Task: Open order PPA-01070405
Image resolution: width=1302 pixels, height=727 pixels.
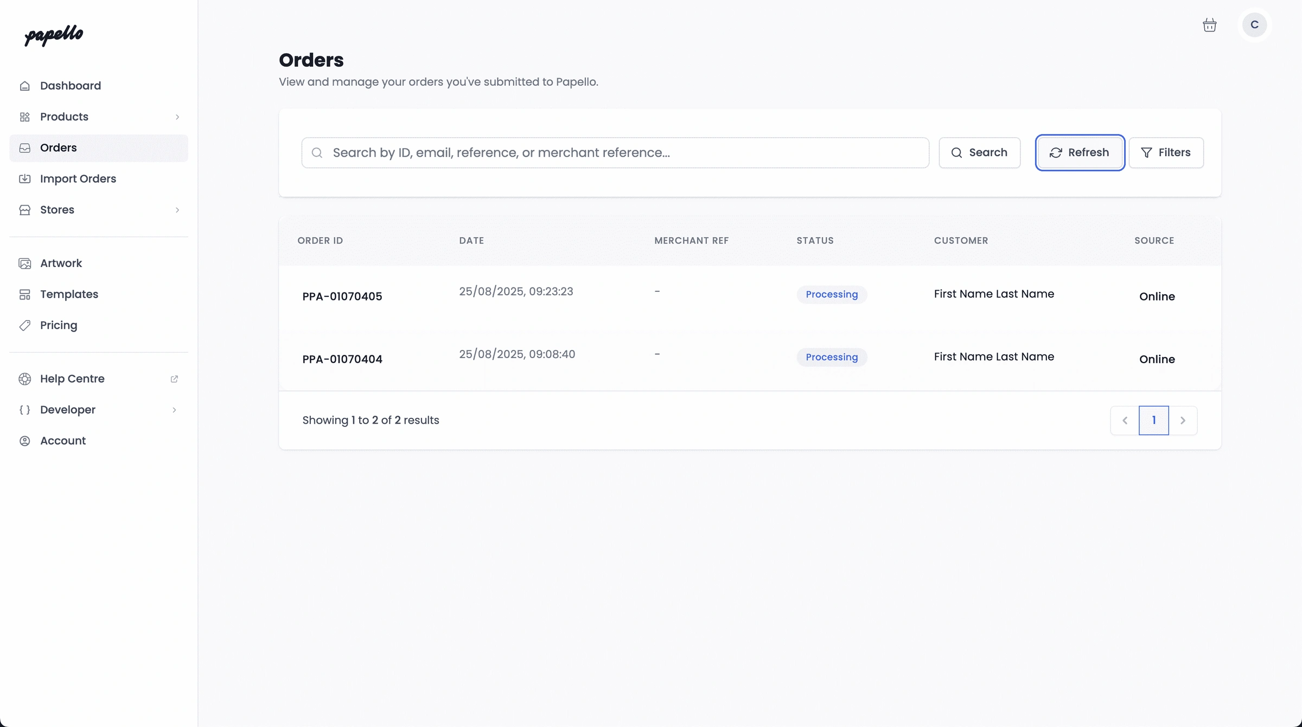Action: (342, 296)
